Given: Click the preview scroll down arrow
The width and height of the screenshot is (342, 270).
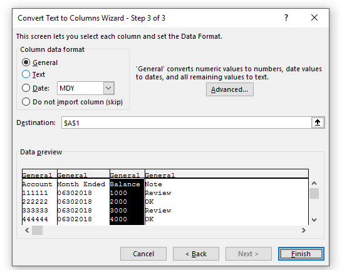Looking at the screenshot, I should pyautogui.click(x=314, y=220).
